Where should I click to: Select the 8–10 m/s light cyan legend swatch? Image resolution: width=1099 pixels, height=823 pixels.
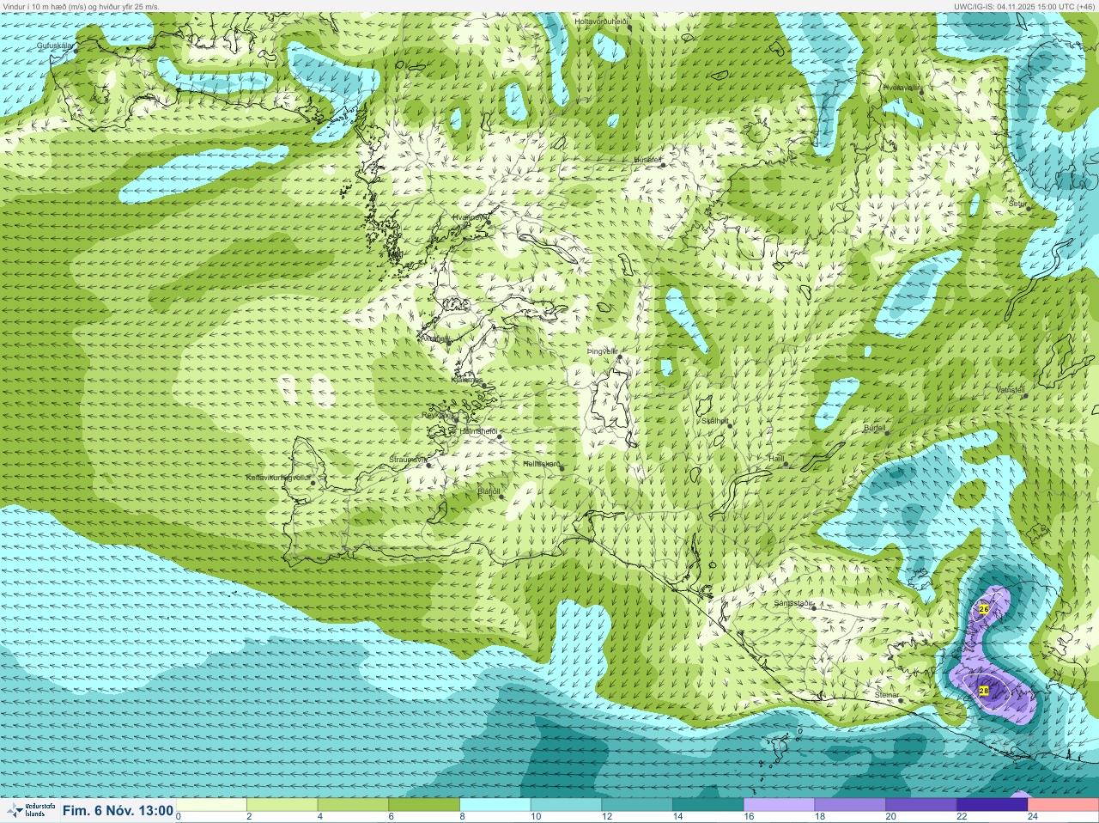(495, 805)
